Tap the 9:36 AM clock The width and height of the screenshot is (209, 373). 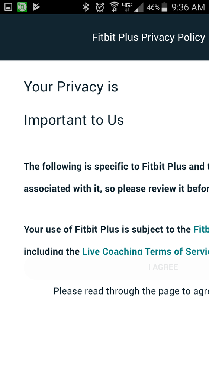tap(188, 7)
